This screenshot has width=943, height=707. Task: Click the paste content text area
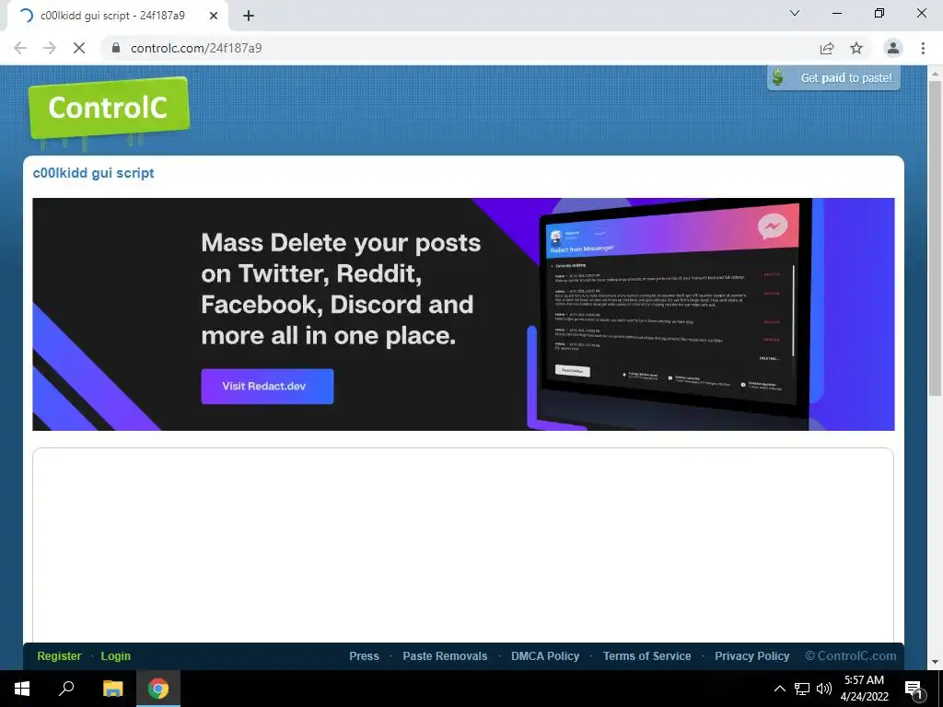(463, 545)
